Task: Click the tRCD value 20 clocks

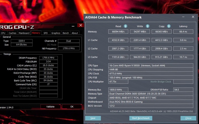Action: pyautogui.click(x=48, y=69)
